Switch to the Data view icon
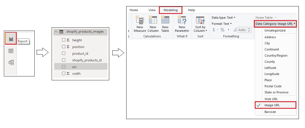305x128 pixels. (x=11, y=51)
